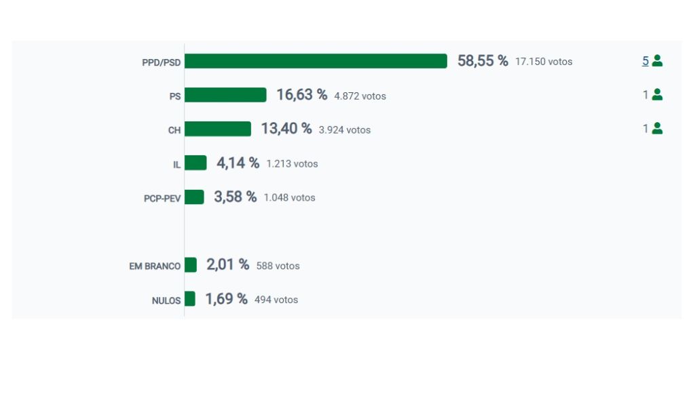695x398 pixels.
Task: Select the PPD/PSD party label
Action: pos(162,62)
